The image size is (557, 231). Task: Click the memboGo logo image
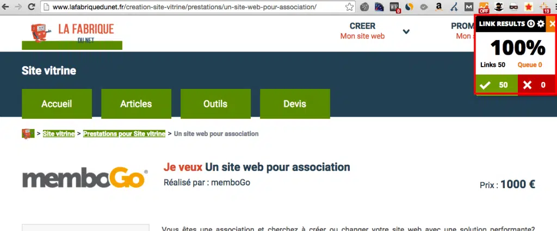tap(85, 177)
